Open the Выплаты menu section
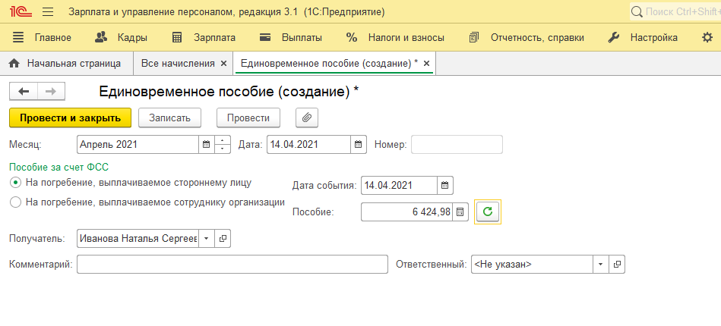Image resolution: width=721 pixels, height=326 pixels. [302, 38]
